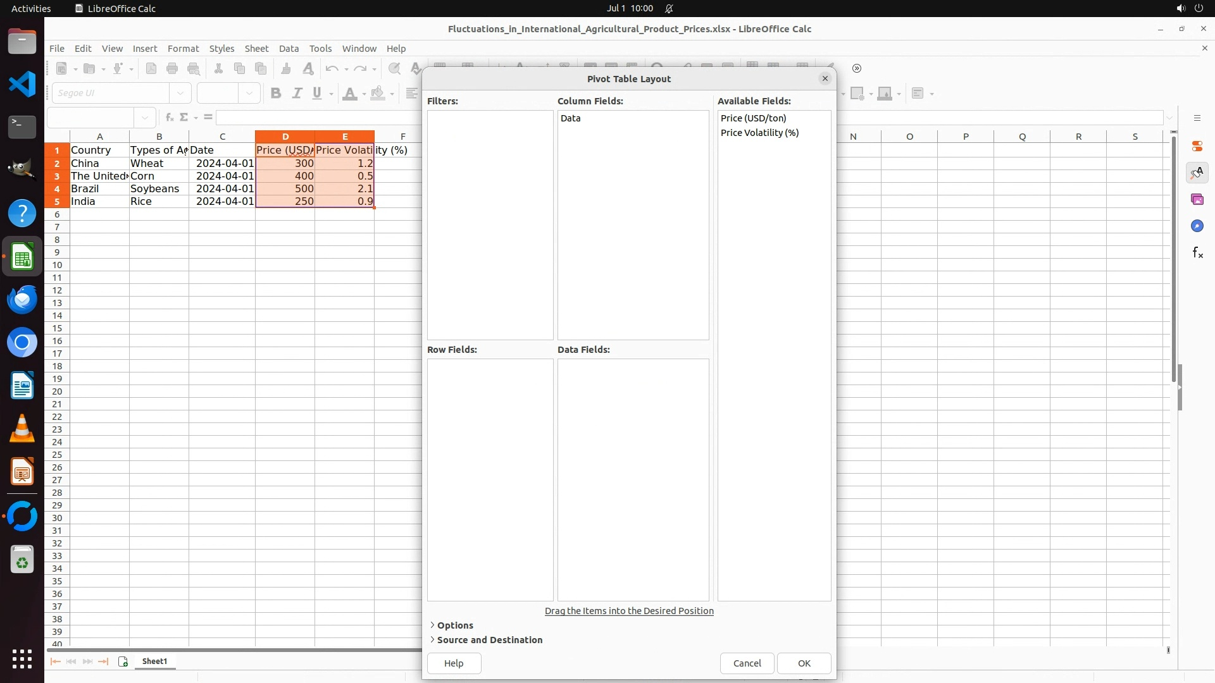
Task: Open the Data menu
Action: 289,49
